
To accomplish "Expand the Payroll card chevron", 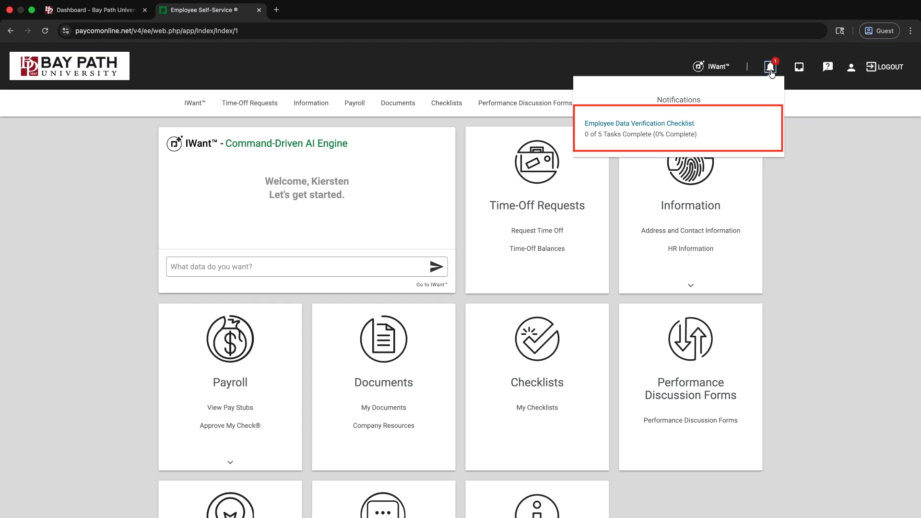I will click(230, 462).
